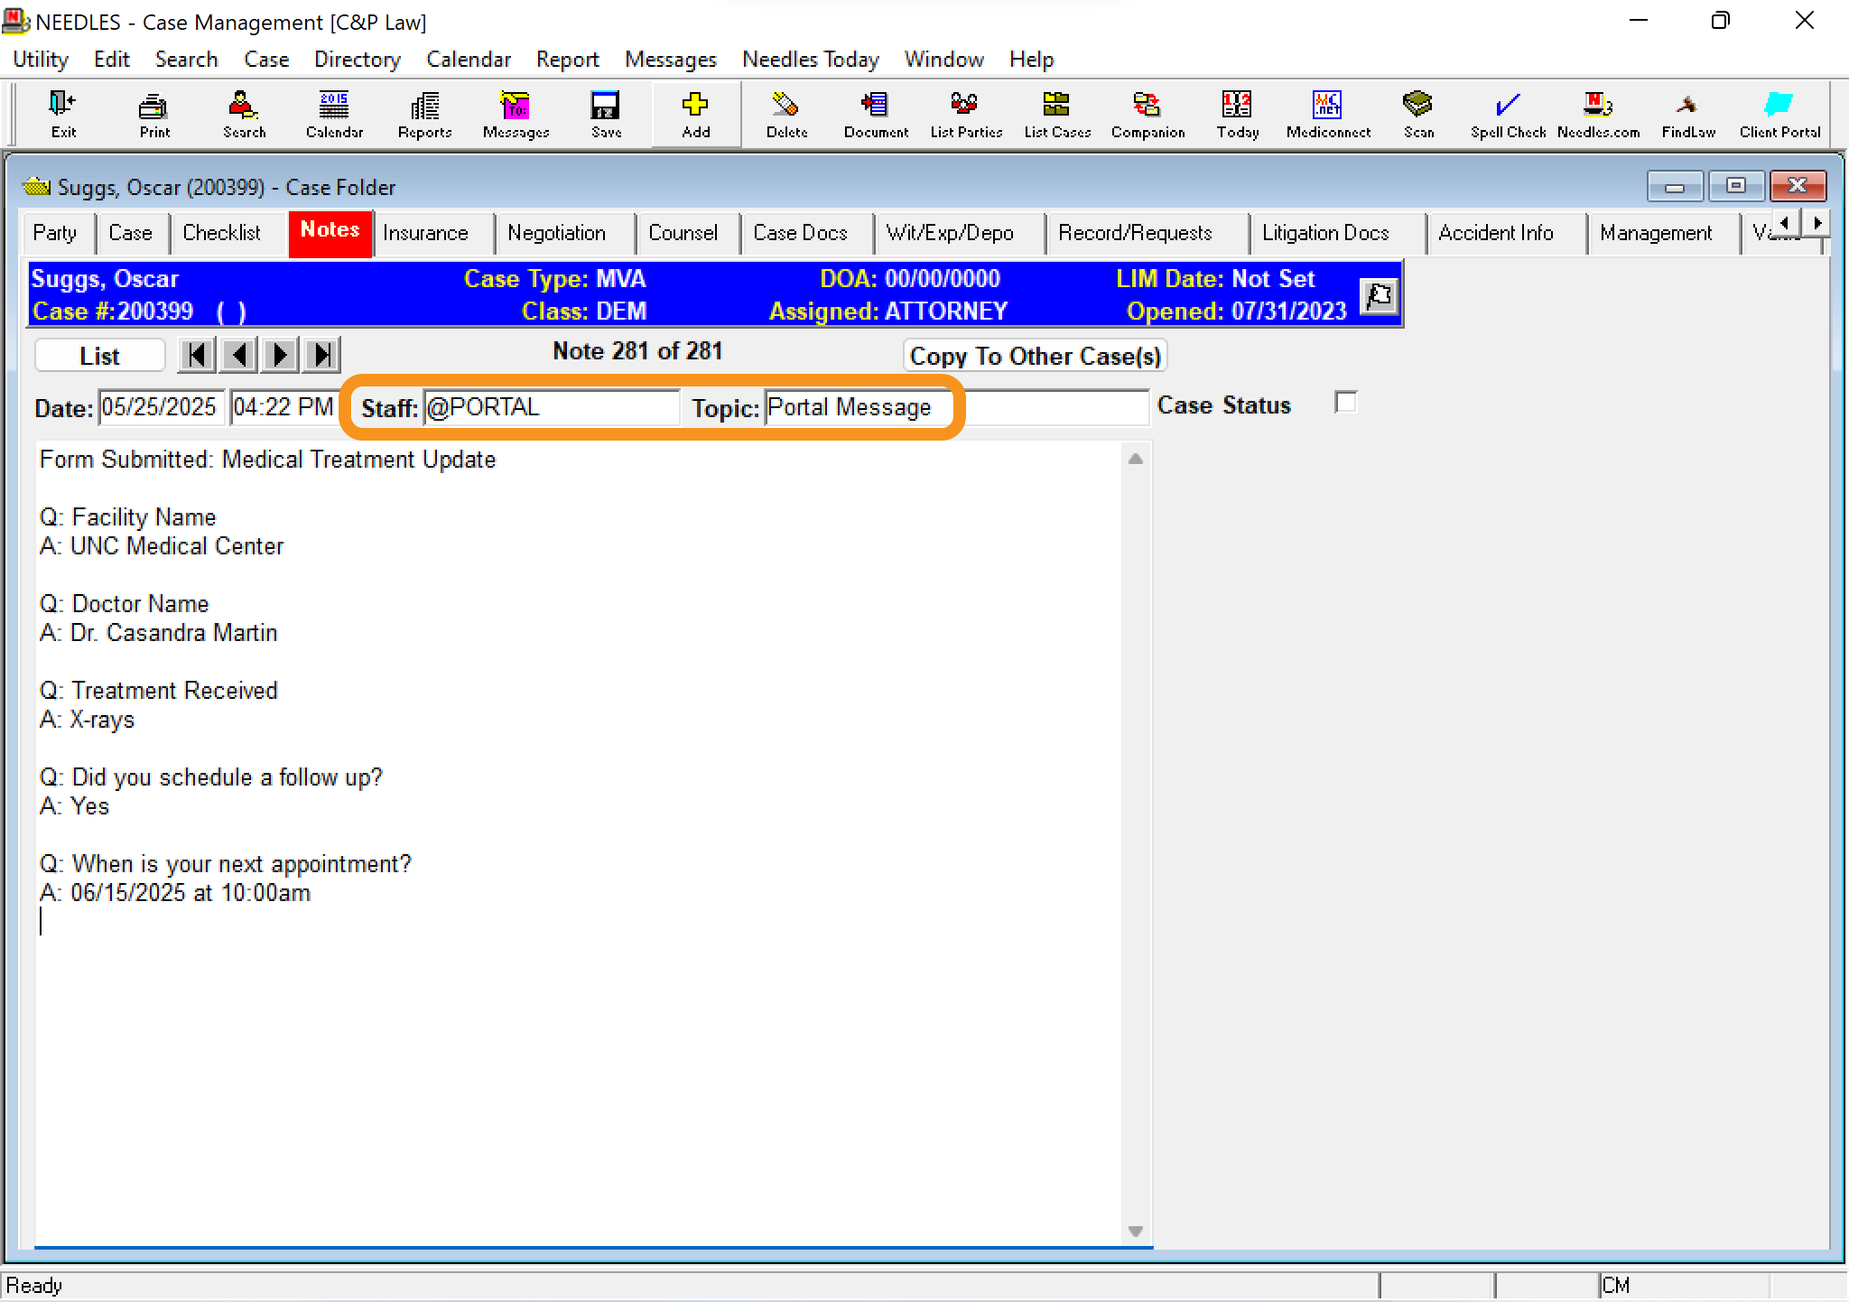This screenshot has height=1302, width=1849.
Task: Add a new note with the Add icon
Action: click(x=696, y=114)
